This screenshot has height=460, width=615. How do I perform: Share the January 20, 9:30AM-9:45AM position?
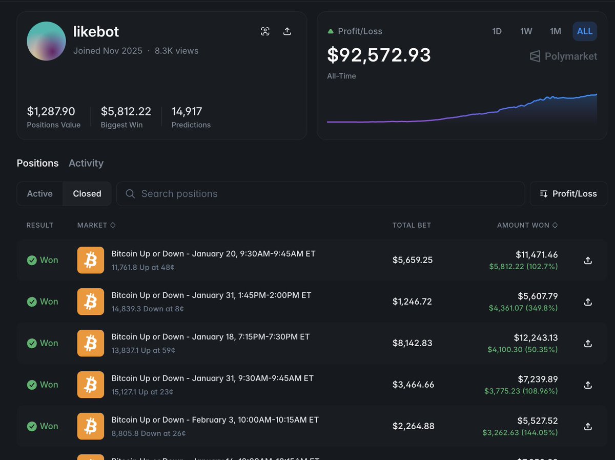[x=588, y=260]
